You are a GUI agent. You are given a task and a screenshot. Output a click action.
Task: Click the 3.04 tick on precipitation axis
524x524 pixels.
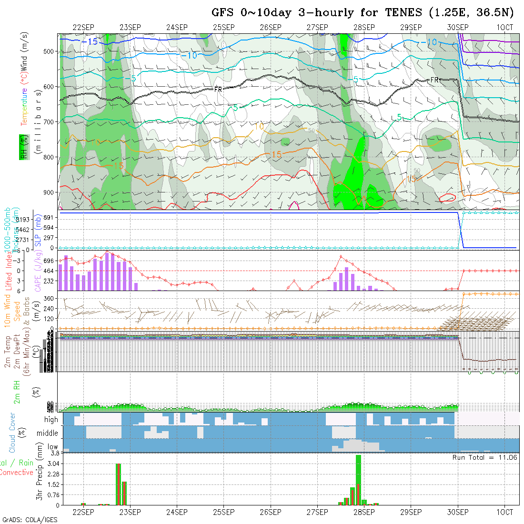[53, 464]
